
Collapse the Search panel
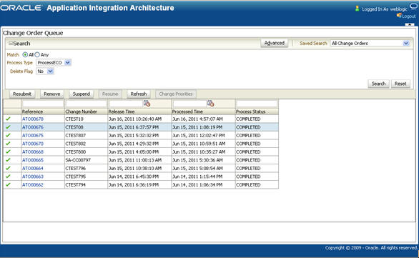(x=11, y=43)
